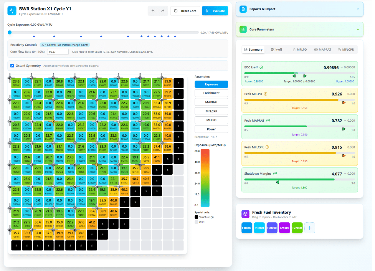The height and width of the screenshot is (271, 375).
Task: Expand the Reports & Export section
Action: click(x=358, y=9)
